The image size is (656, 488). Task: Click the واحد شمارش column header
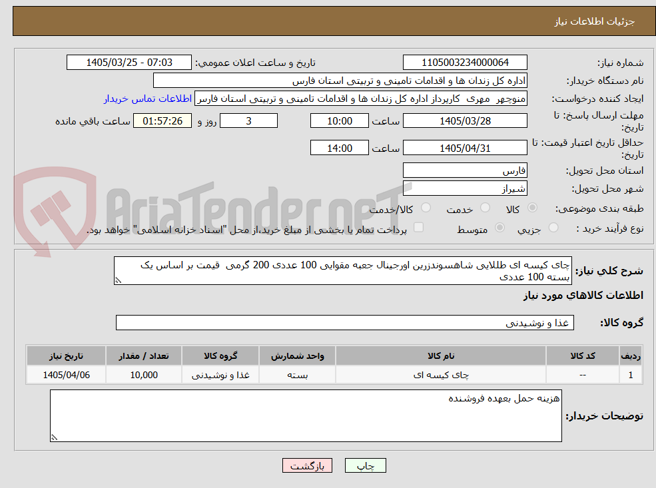click(x=297, y=356)
